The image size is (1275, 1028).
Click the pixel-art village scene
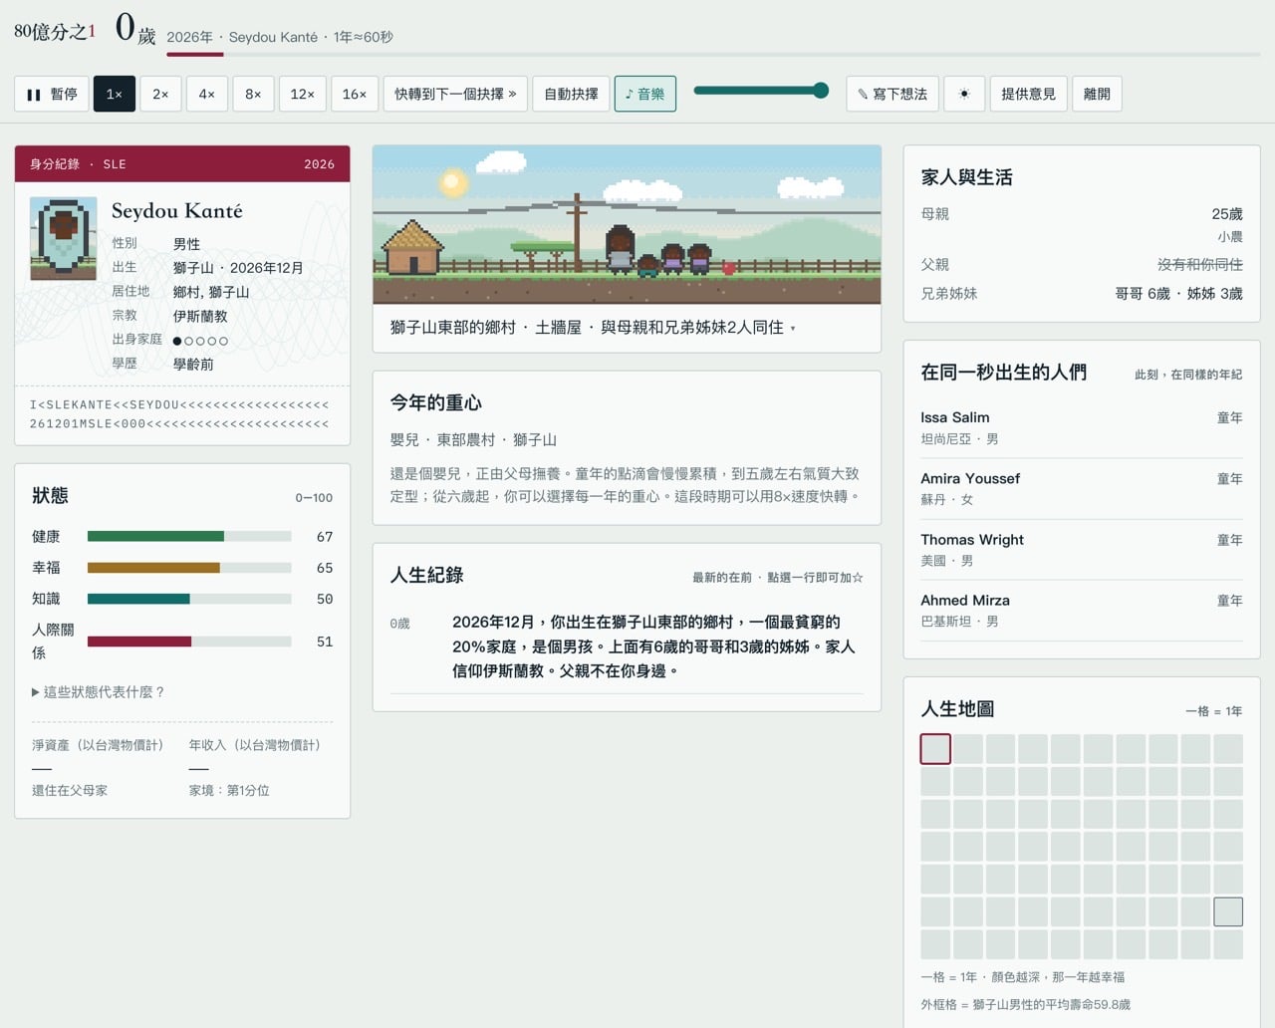[x=627, y=224]
